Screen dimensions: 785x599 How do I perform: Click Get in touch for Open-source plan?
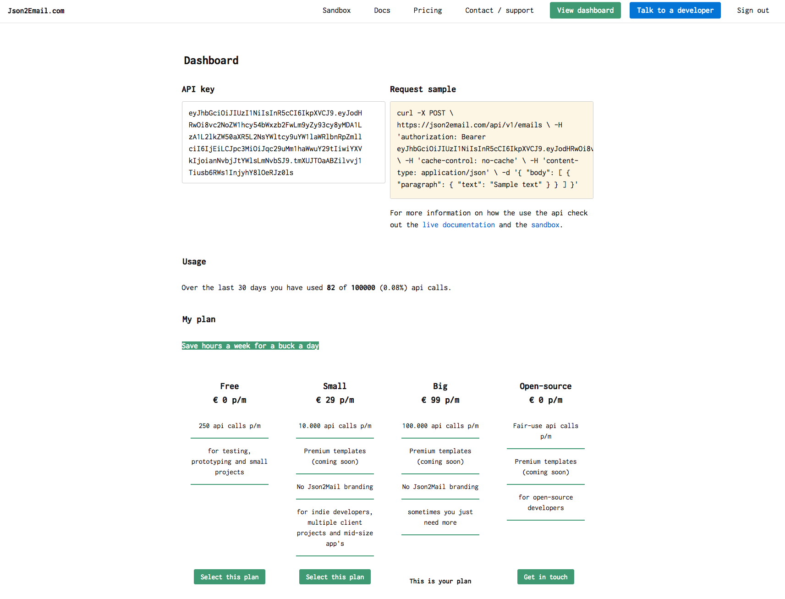(x=545, y=577)
